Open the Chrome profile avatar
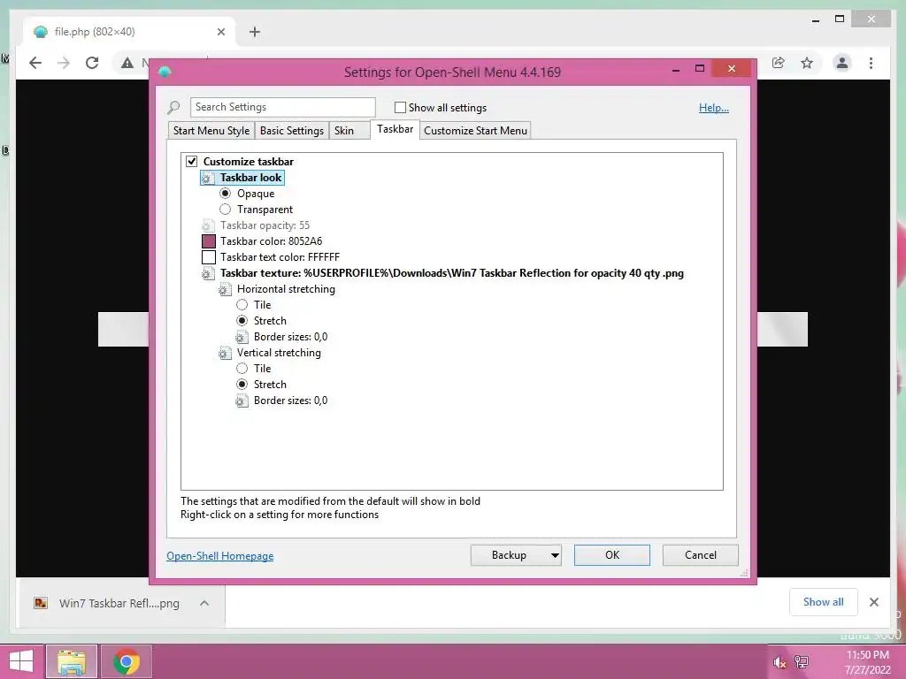 coord(842,63)
